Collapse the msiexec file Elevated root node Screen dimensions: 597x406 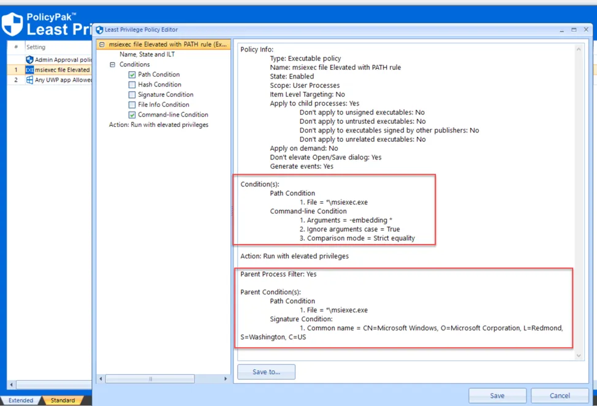pyautogui.click(x=102, y=45)
